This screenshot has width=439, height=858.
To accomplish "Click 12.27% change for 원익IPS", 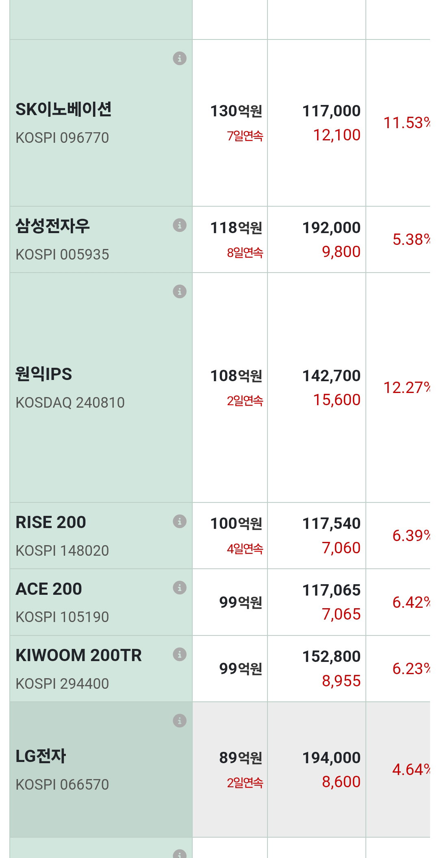I will 406,388.
